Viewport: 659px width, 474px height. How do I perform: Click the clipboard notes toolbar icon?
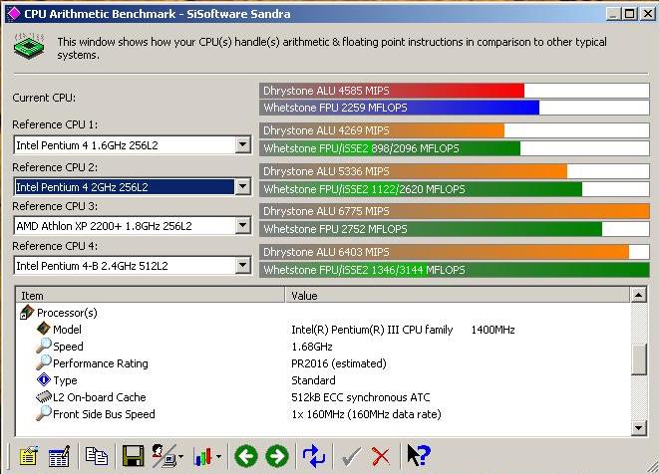[x=28, y=456]
